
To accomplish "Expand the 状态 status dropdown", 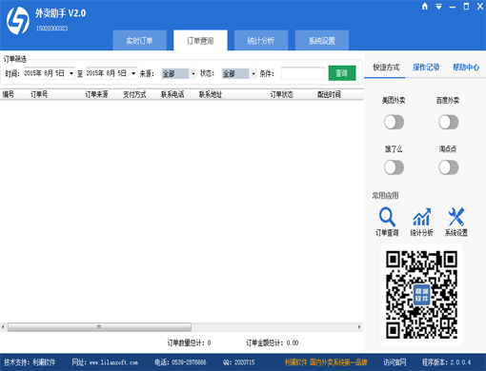I will (x=253, y=74).
